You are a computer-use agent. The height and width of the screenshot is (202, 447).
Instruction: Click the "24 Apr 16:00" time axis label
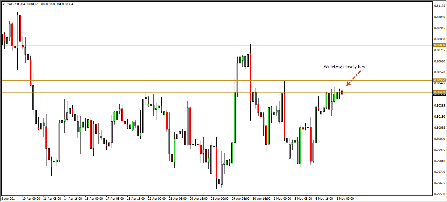(199, 198)
